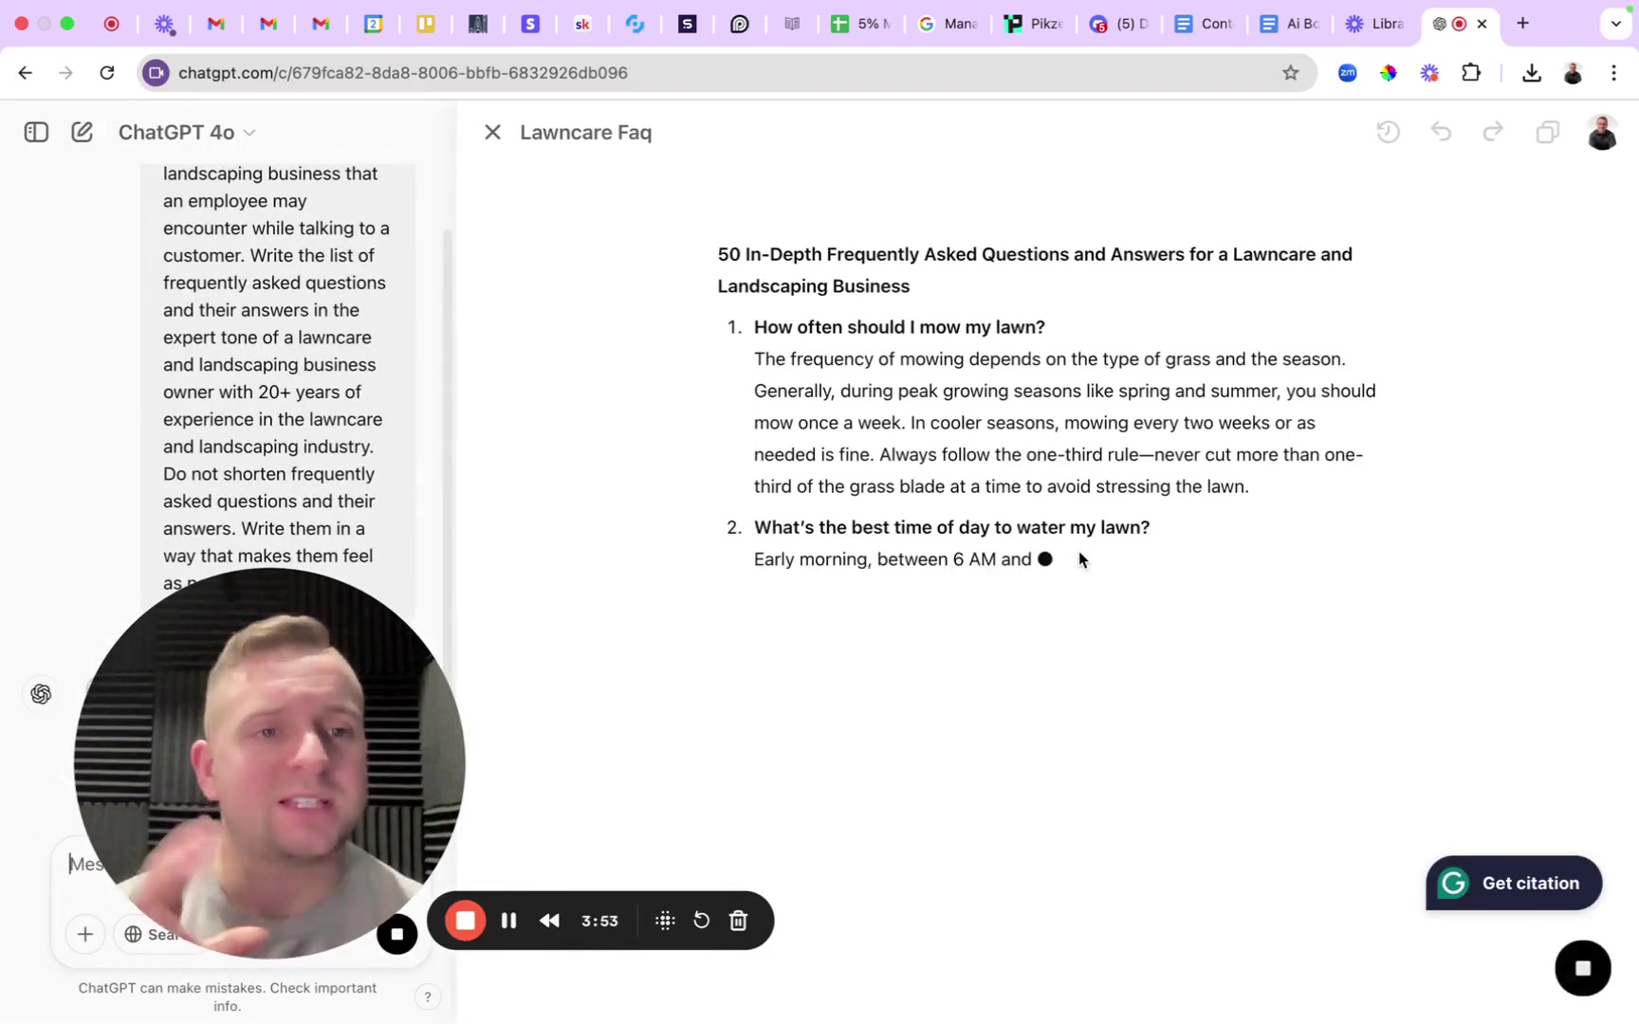Click 'ChatGPT can make mistakes' disclaimer text
The height and width of the screenshot is (1024, 1639).
coord(227,997)
